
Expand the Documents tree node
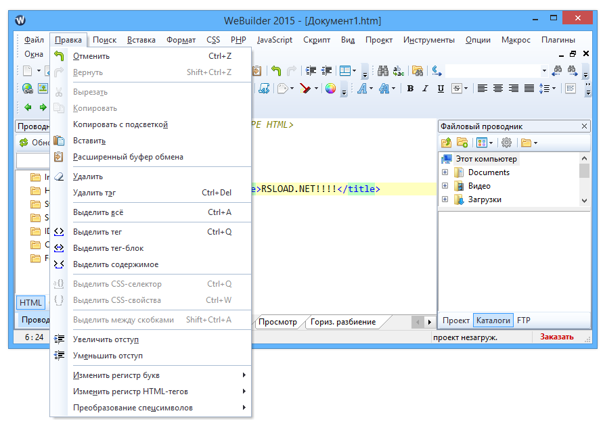point(445,172)
